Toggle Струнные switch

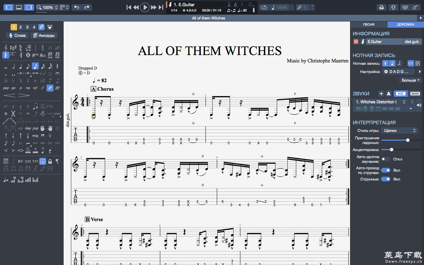tap(386, 179)
